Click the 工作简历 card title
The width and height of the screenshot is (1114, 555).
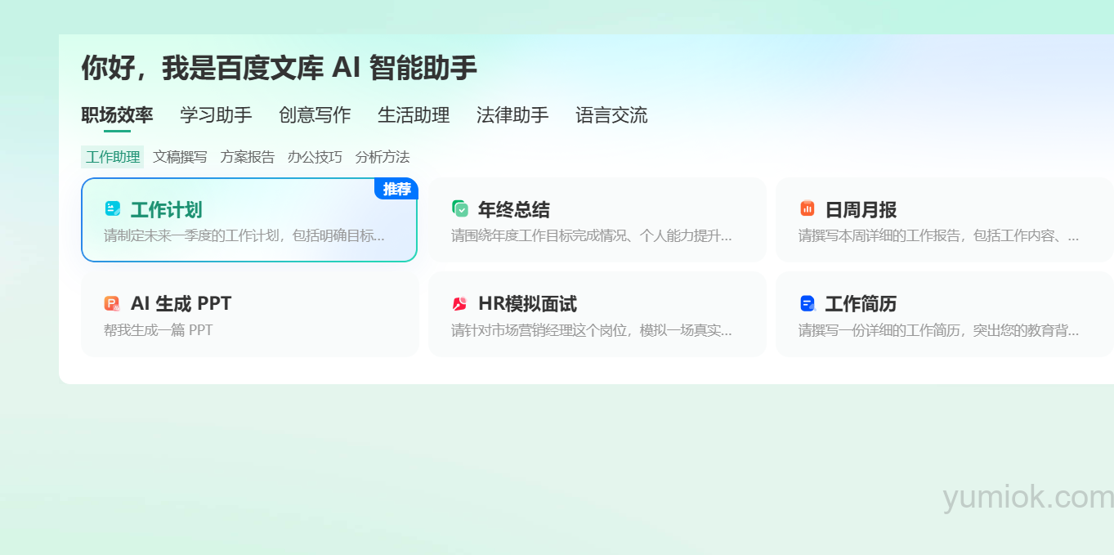(861, 304)
